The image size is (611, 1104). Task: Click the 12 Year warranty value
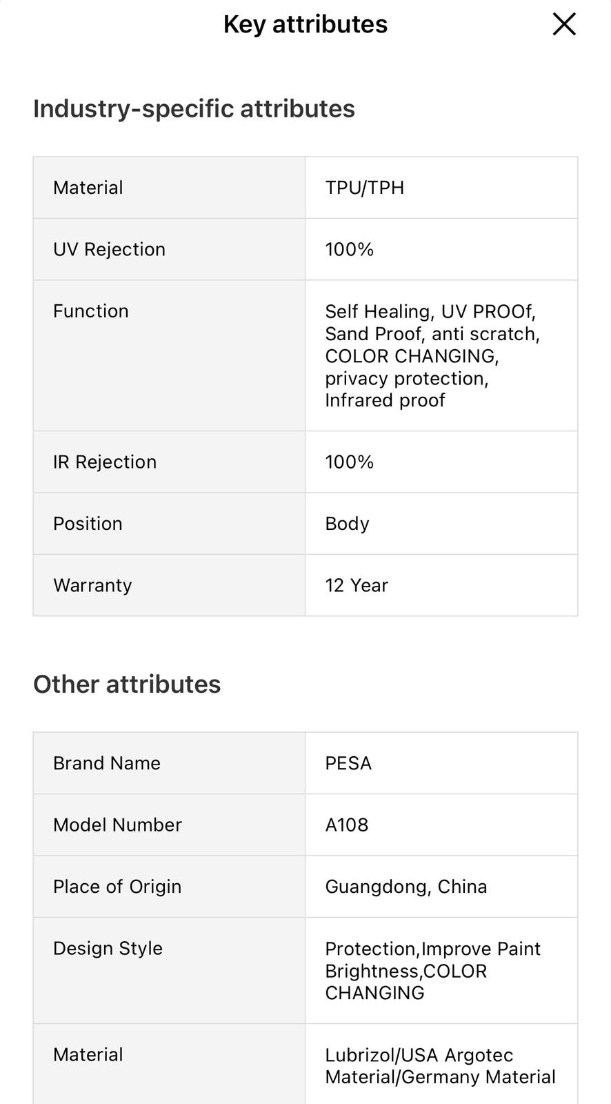357,585
